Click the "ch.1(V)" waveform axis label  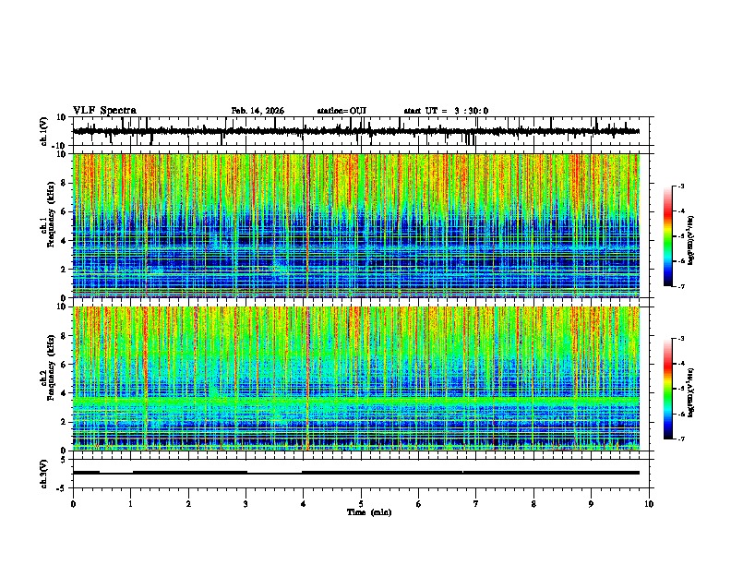tap(44, 131)
